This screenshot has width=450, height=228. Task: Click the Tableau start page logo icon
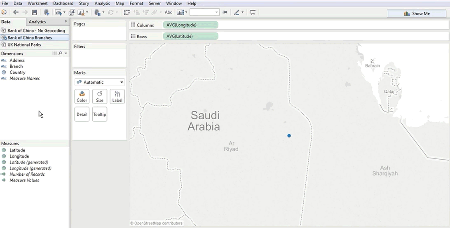[4, 12]
